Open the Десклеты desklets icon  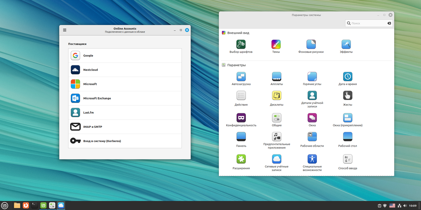click(x=276, y=95)
